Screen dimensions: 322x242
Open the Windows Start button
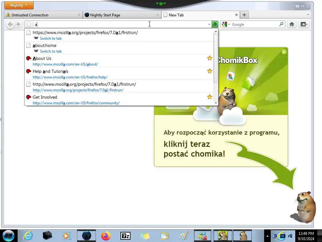[x=8, y=236]
